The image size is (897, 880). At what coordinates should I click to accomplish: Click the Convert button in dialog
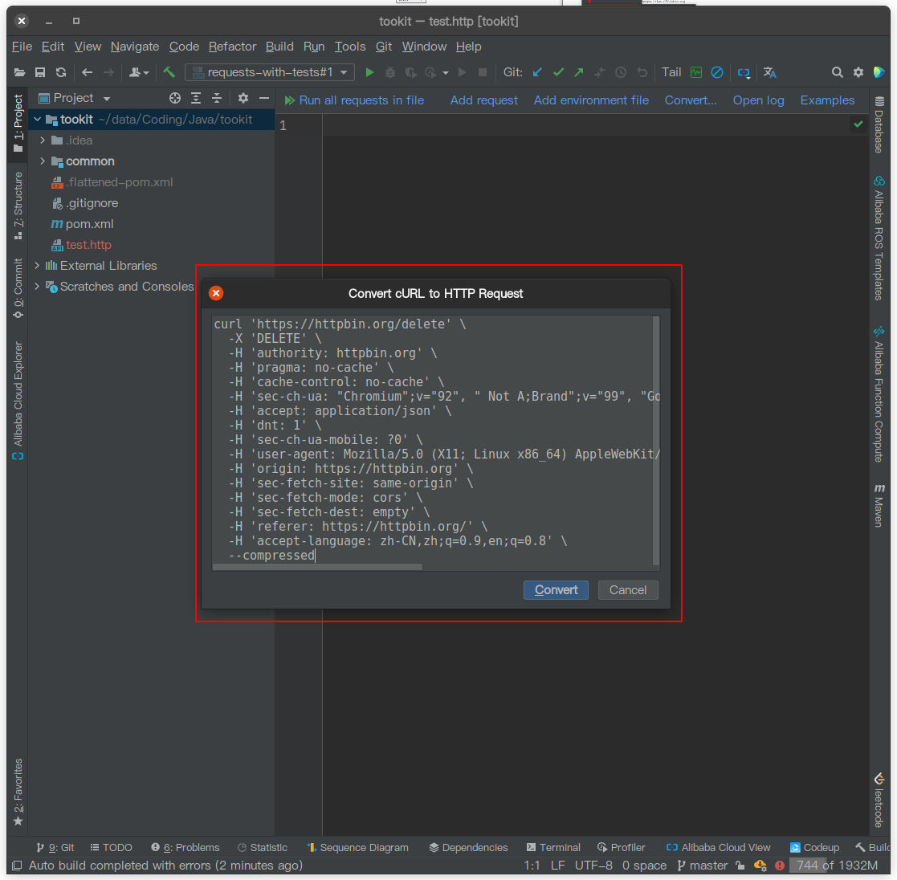pyautogui.click(x=556, y=590)
